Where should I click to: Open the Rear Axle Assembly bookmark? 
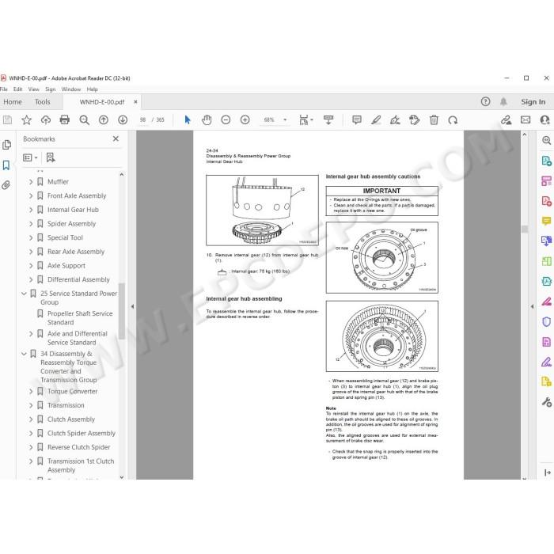click(x=76, y=252)
